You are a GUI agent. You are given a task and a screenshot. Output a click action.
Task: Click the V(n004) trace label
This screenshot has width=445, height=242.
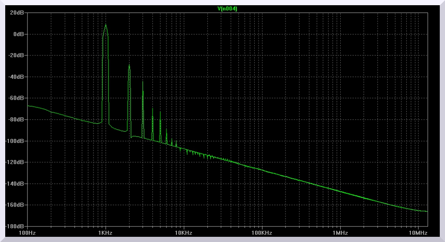pyautogui.click(x=227, y=8)
